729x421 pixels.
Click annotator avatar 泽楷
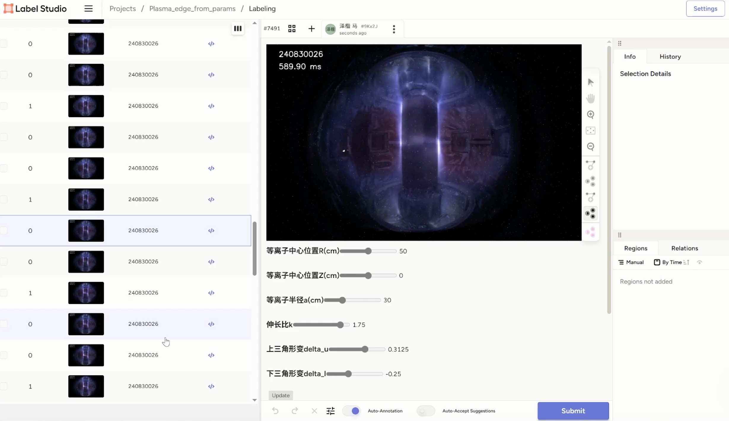point(330,29)
